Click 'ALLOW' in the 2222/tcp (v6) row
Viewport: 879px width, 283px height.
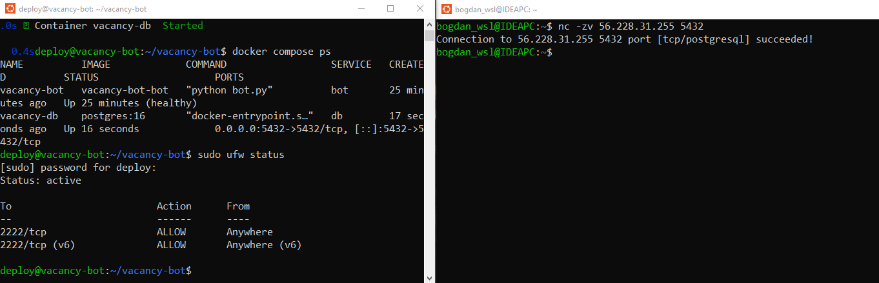tap(171, 245)
